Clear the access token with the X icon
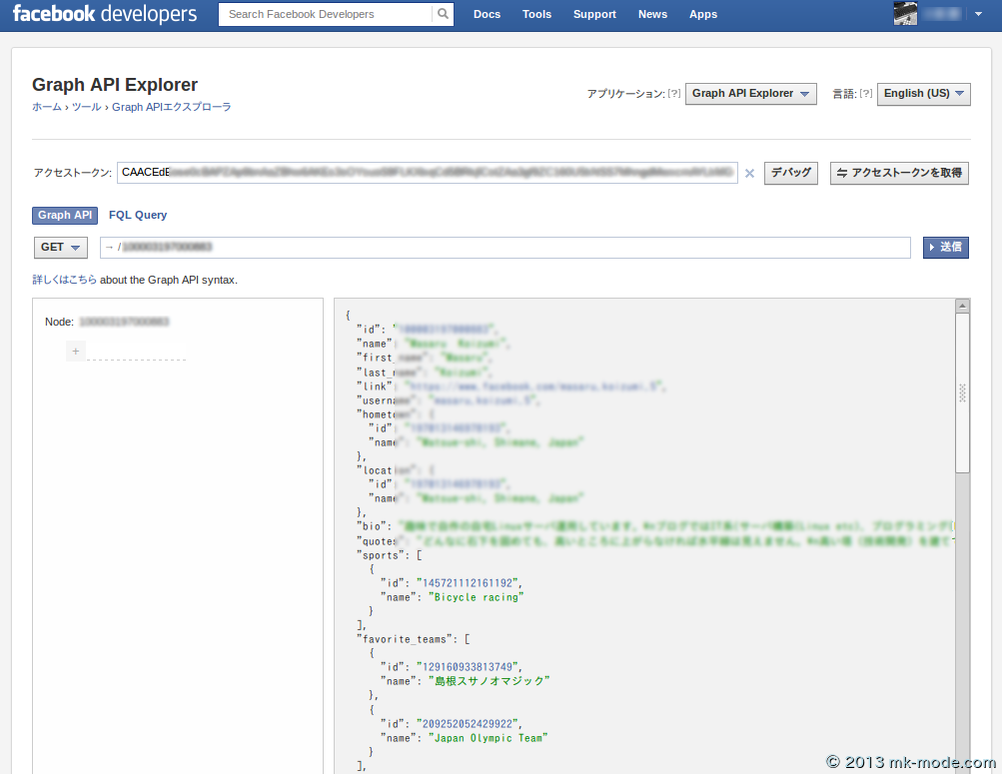Screen dimensions: 1002x774 tap(749, 173)
